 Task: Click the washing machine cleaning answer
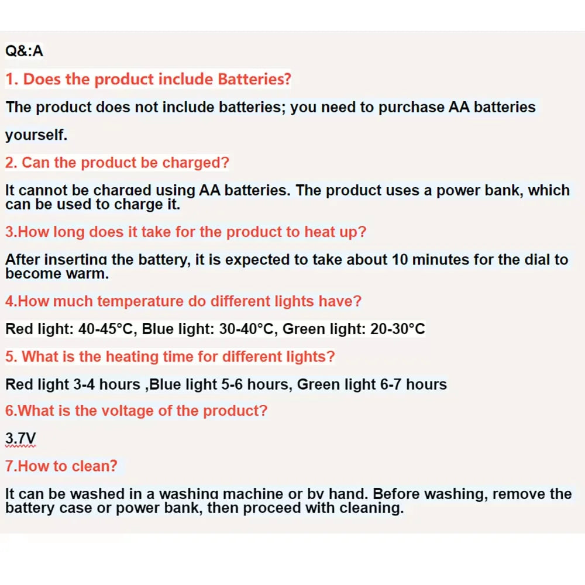pos(288,494)
